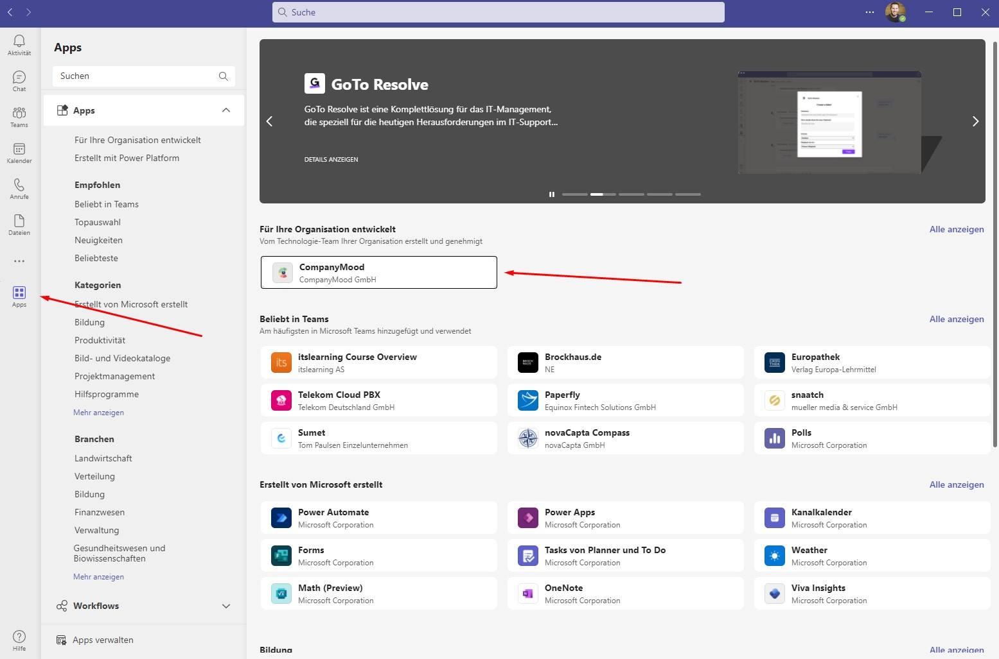Open settings and more ellipsis in title bar
Image resolution: width=999 pixels, height=659 pixels.
point(870,12)
